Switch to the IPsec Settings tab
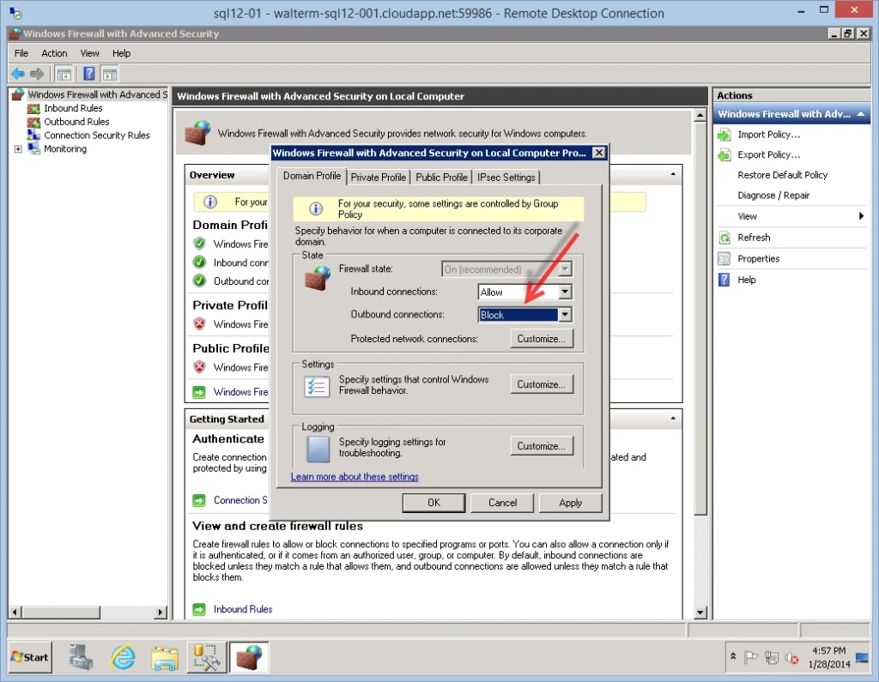Image resolution: width=879 pixels, height=682 pixels. point(506,178)
